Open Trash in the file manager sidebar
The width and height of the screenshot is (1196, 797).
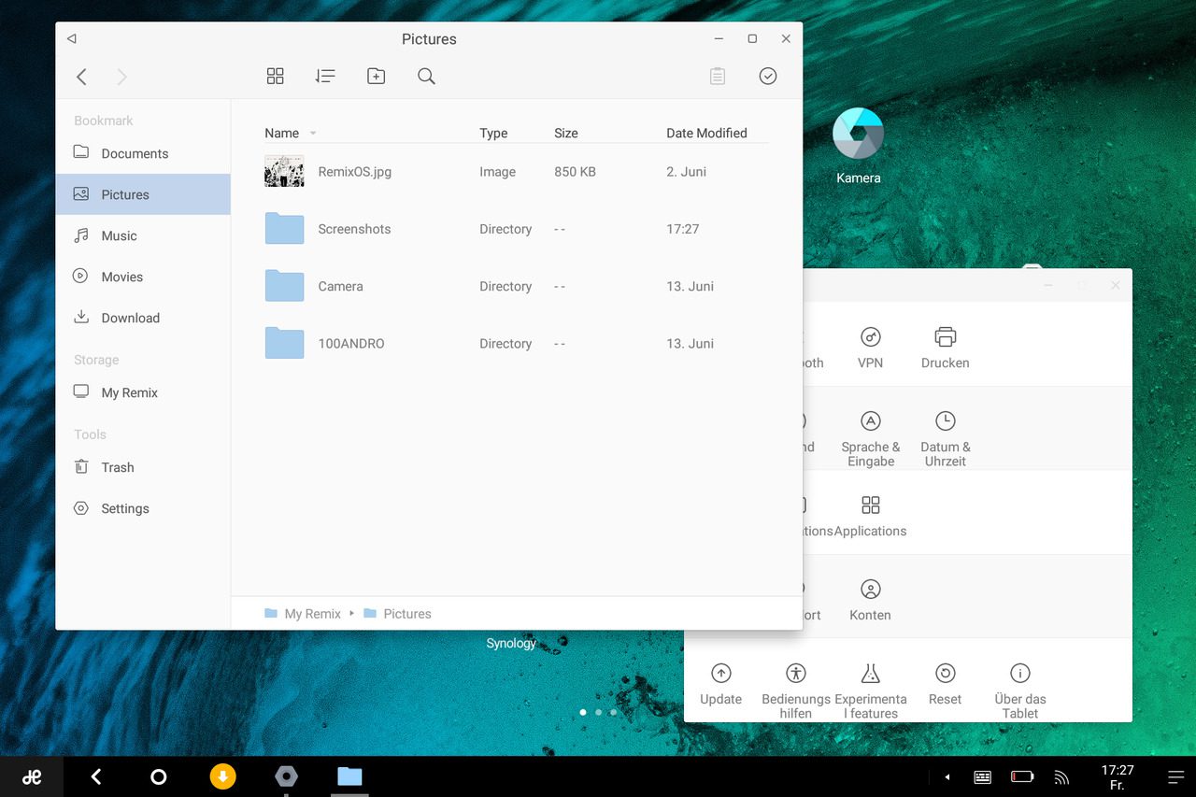143,467
